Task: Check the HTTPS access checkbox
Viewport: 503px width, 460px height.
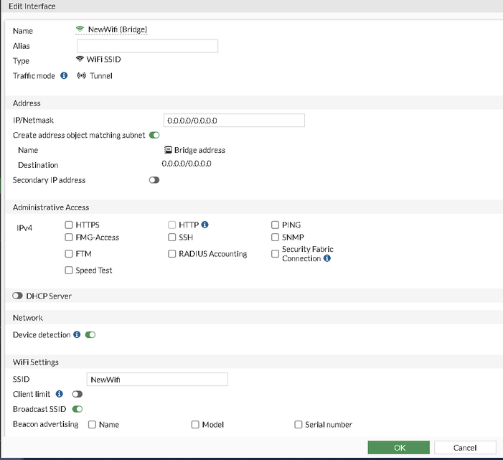Action: point(69,225)
